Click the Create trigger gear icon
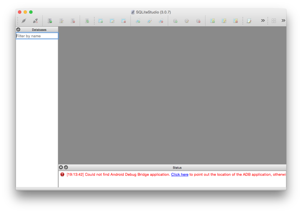This screenshot has height=213, width=302. (175, 21)
